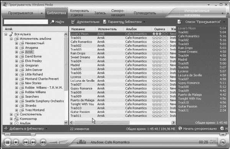Click the Searchers artist icon
This screenshot has width=230, height=149.
[x=22, y=97]
